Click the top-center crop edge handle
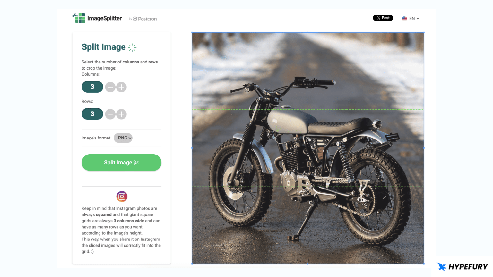 click(x=308, y=32)
